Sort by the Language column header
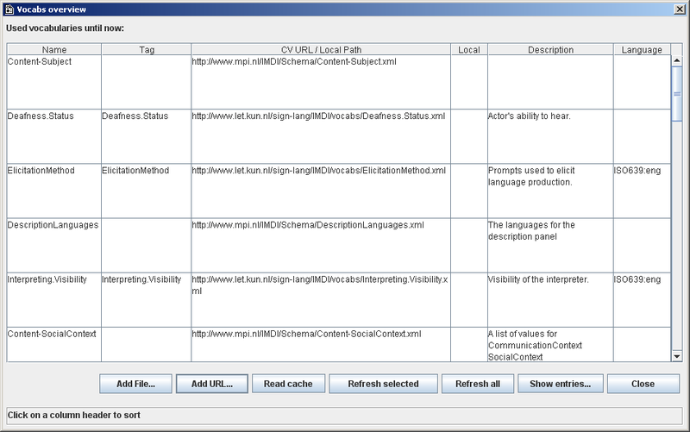Image resolution: width=690 pixels, height=432 pixels. pos(642,50)
